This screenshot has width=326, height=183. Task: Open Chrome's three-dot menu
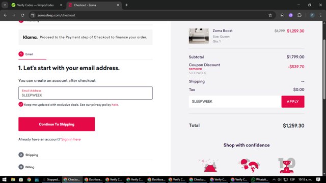(321, 15)
